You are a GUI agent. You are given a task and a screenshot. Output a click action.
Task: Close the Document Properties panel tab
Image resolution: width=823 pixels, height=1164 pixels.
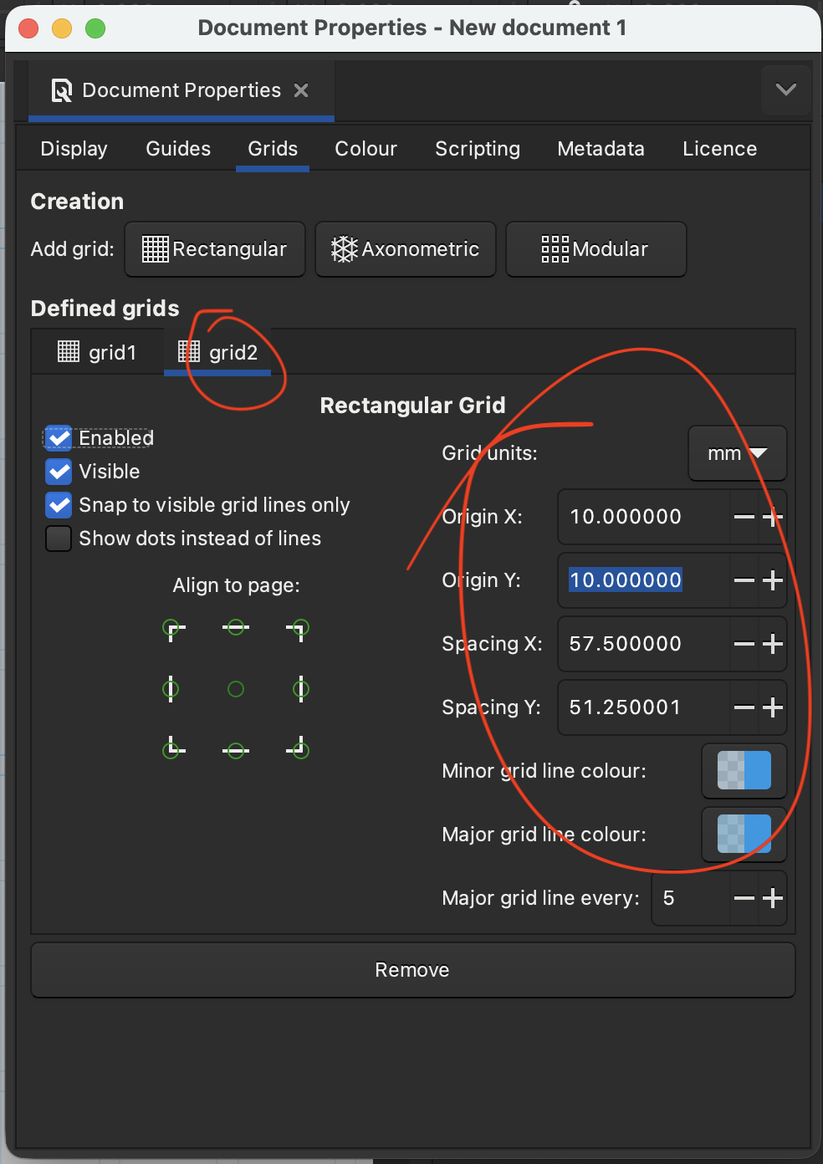tap(301, 90)
